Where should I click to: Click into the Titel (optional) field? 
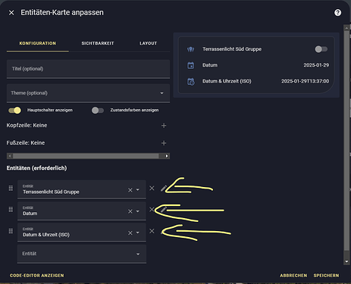88,69
